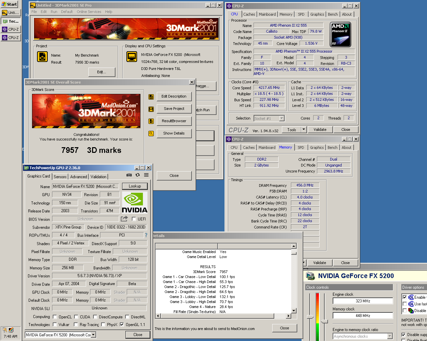Click the Lookup button in GPU-Z
Screen dimensions: 427x341
click(x=135, y=186)
